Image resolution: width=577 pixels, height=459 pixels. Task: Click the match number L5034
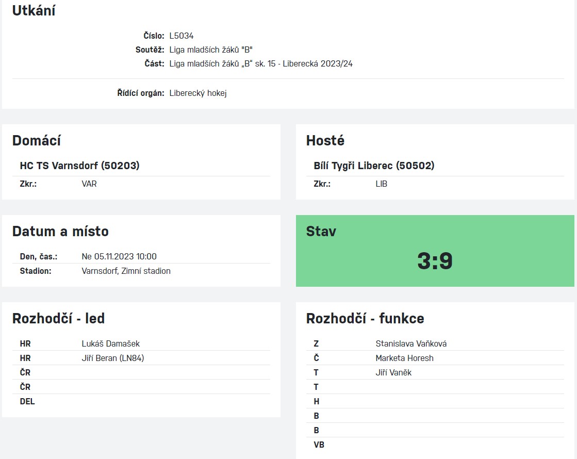182,36
